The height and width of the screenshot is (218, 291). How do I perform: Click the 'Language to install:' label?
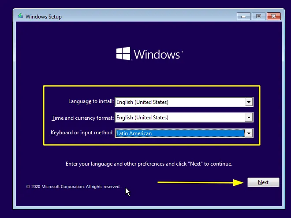pyautogui.click(x=91, y=101)
